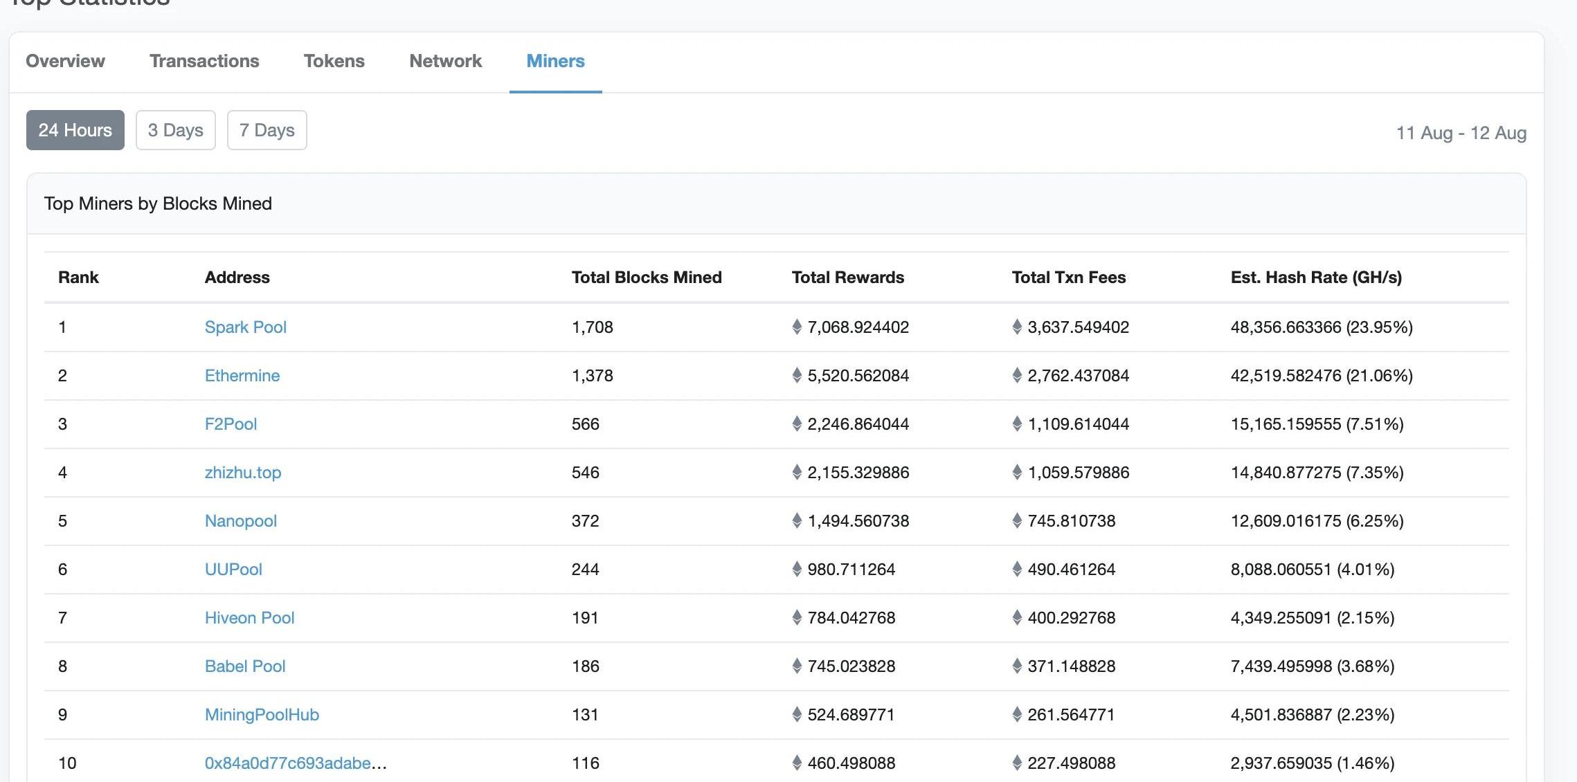Click the Ether icon beside 2,246.864044
This screenshot has height=782, width=1577.
[x=797, y=424]
